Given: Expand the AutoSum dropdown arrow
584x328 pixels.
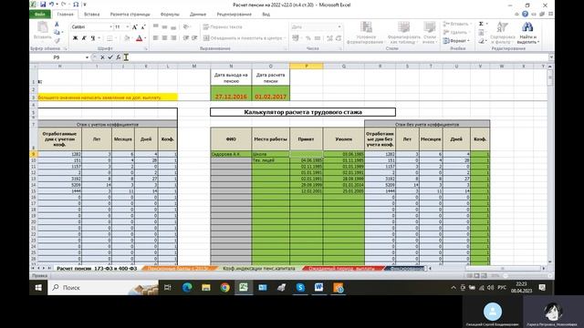Looking at the screenshot, I should pyautogui.click(x=486, y=24).
